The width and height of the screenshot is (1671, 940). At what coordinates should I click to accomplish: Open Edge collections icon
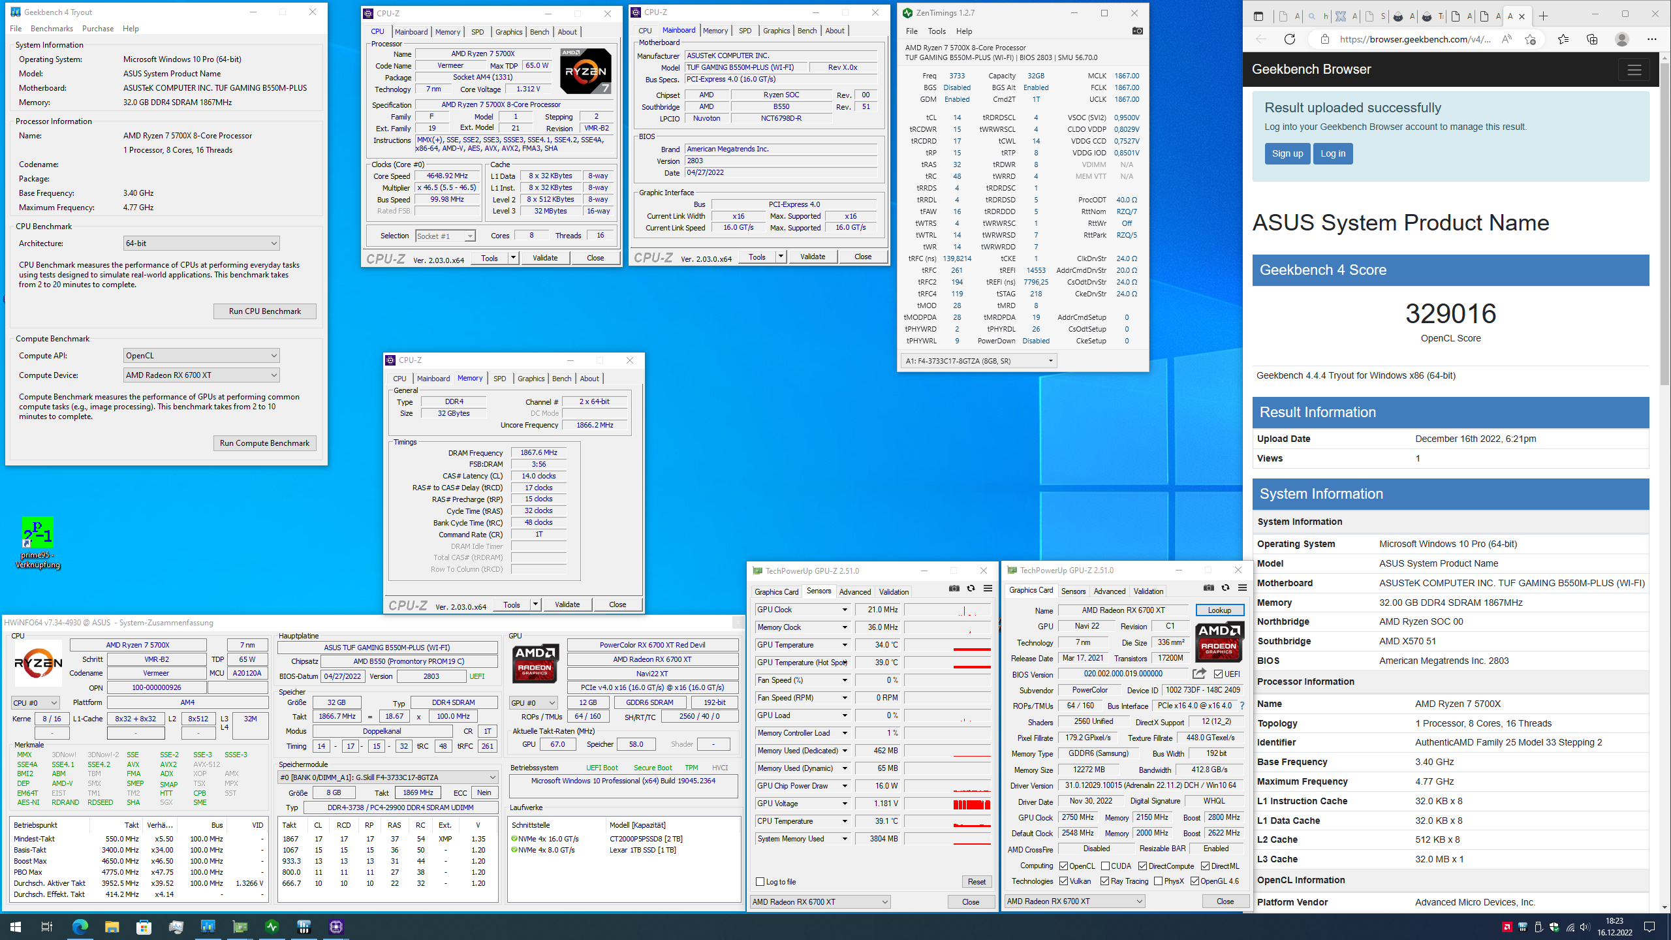tap(1592, 39)
